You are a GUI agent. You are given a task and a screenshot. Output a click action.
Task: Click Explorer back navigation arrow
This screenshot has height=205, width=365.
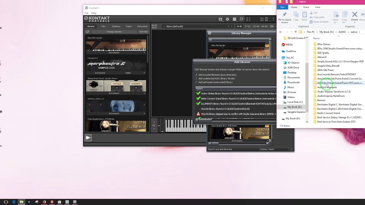pyautogui.click(x=281, y=32)
